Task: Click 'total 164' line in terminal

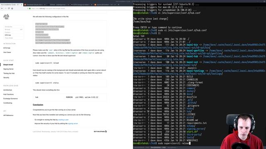Action: click(138, 36)
